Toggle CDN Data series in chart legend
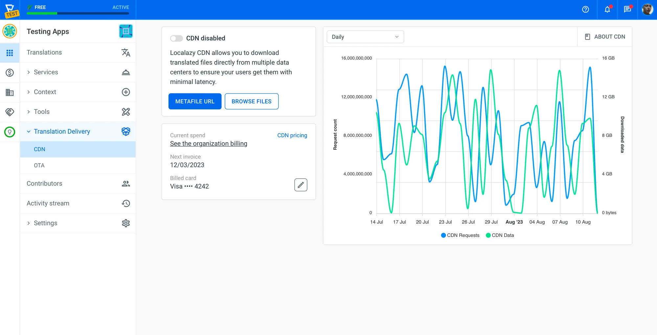Screen dimensions: 657x335 tap(500, 235)
